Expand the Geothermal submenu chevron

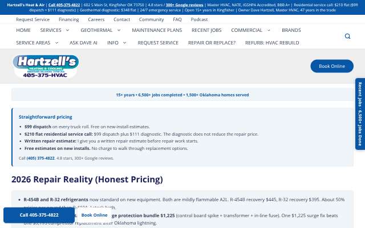[119, 30]
